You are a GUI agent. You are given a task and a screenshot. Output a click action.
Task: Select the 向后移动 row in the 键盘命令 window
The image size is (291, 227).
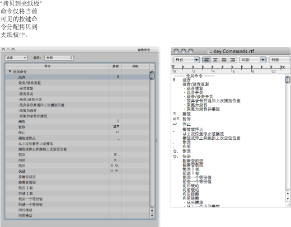coord(77,210)
